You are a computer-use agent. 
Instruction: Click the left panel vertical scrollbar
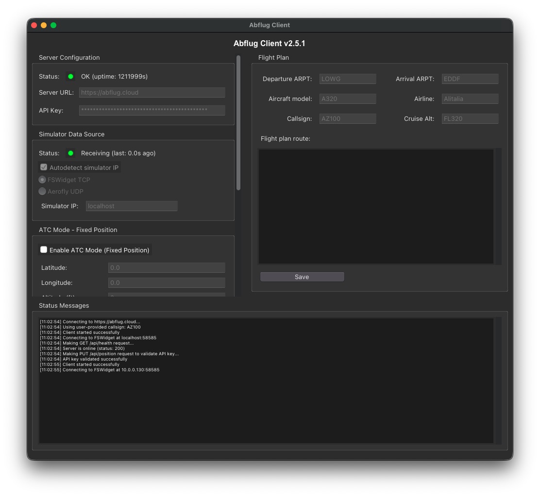click(x=238, y=121)
